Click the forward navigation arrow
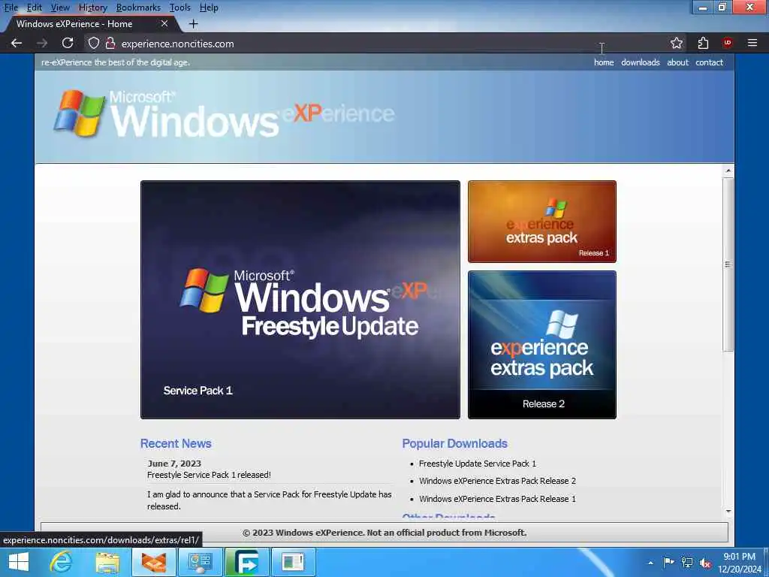The height and width of the screenshot is (577, 769). (42, 43)
